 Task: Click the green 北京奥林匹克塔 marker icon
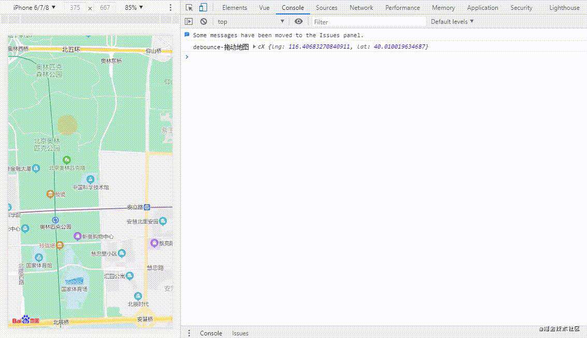67,160
